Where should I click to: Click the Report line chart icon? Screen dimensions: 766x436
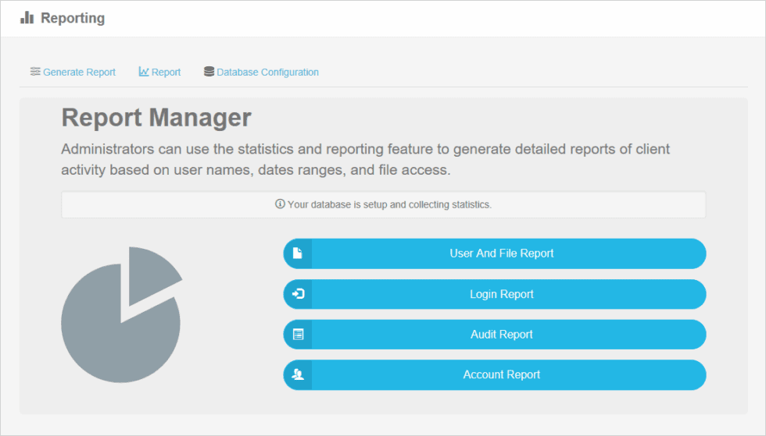144,72
